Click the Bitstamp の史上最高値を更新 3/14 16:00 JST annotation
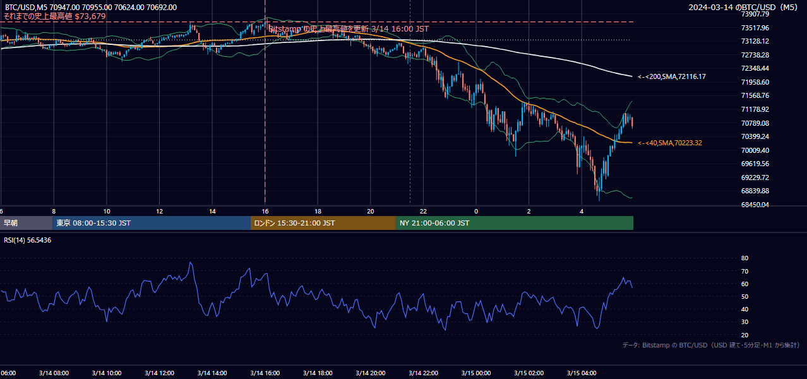807x379 pixels. click(x=349, y=28)
